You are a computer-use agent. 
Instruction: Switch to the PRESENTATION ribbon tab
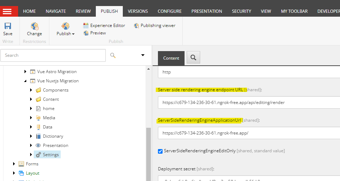[x=207, y=11]
